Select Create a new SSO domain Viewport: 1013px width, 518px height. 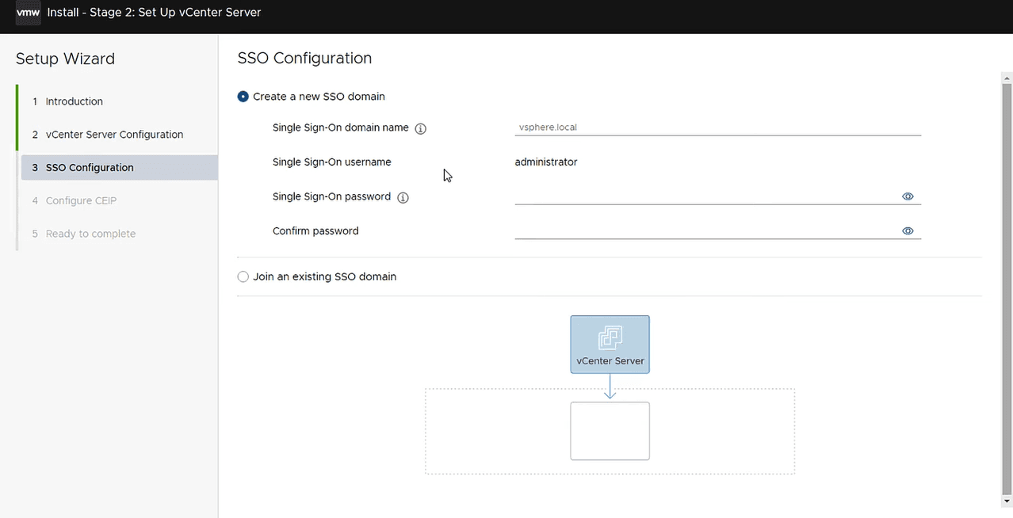point(243,97)
